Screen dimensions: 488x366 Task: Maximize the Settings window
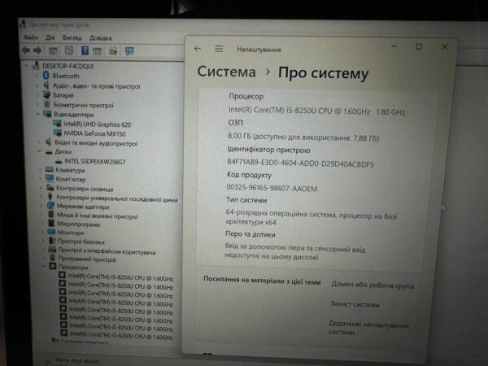[x=419, y=46]
